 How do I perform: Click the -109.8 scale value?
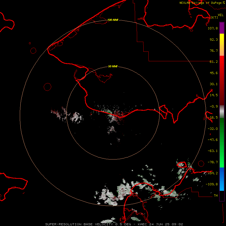pyautogui.click(x=212, y=184)
